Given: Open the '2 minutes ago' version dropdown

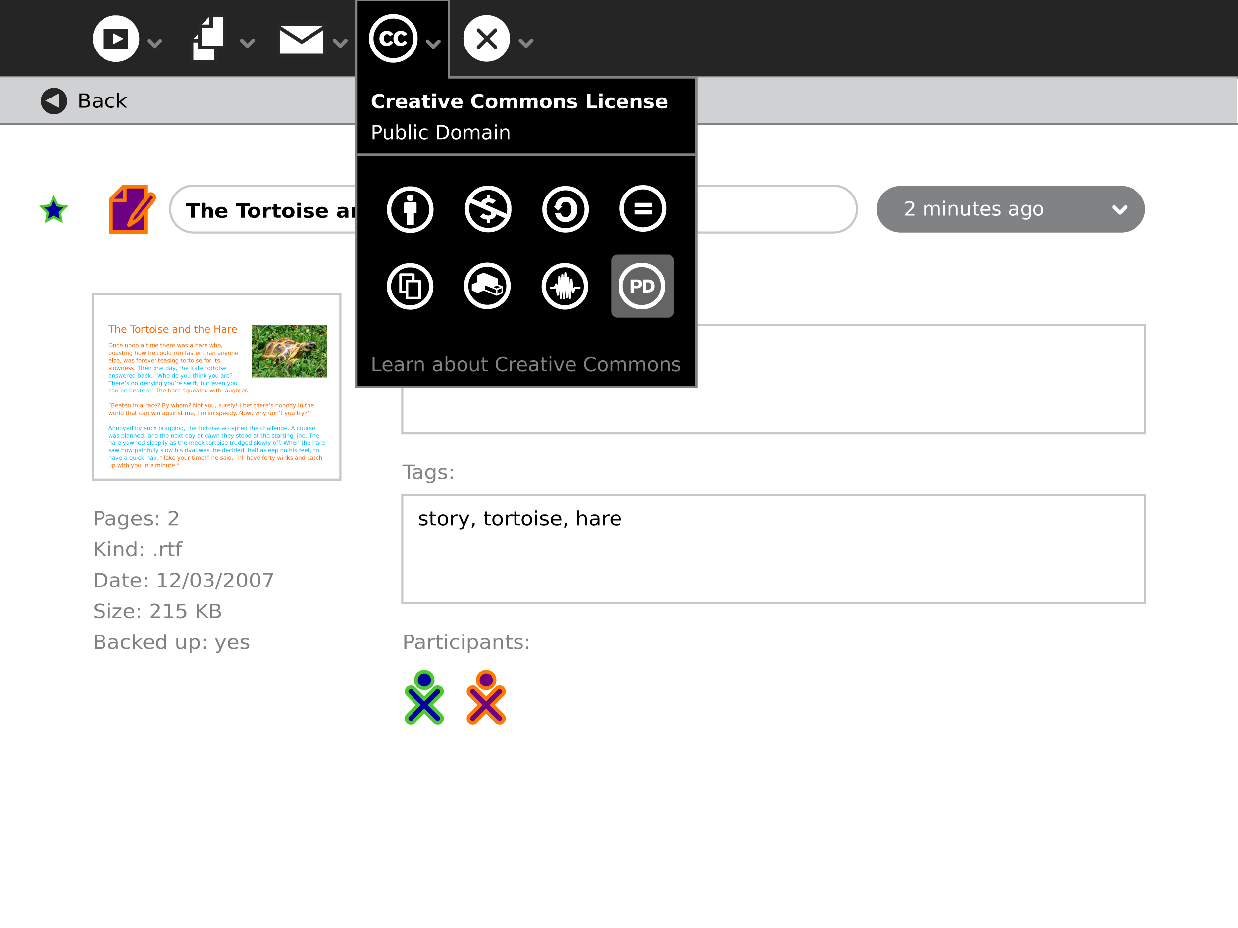Looking at the screenshot, I should 1010,209.
